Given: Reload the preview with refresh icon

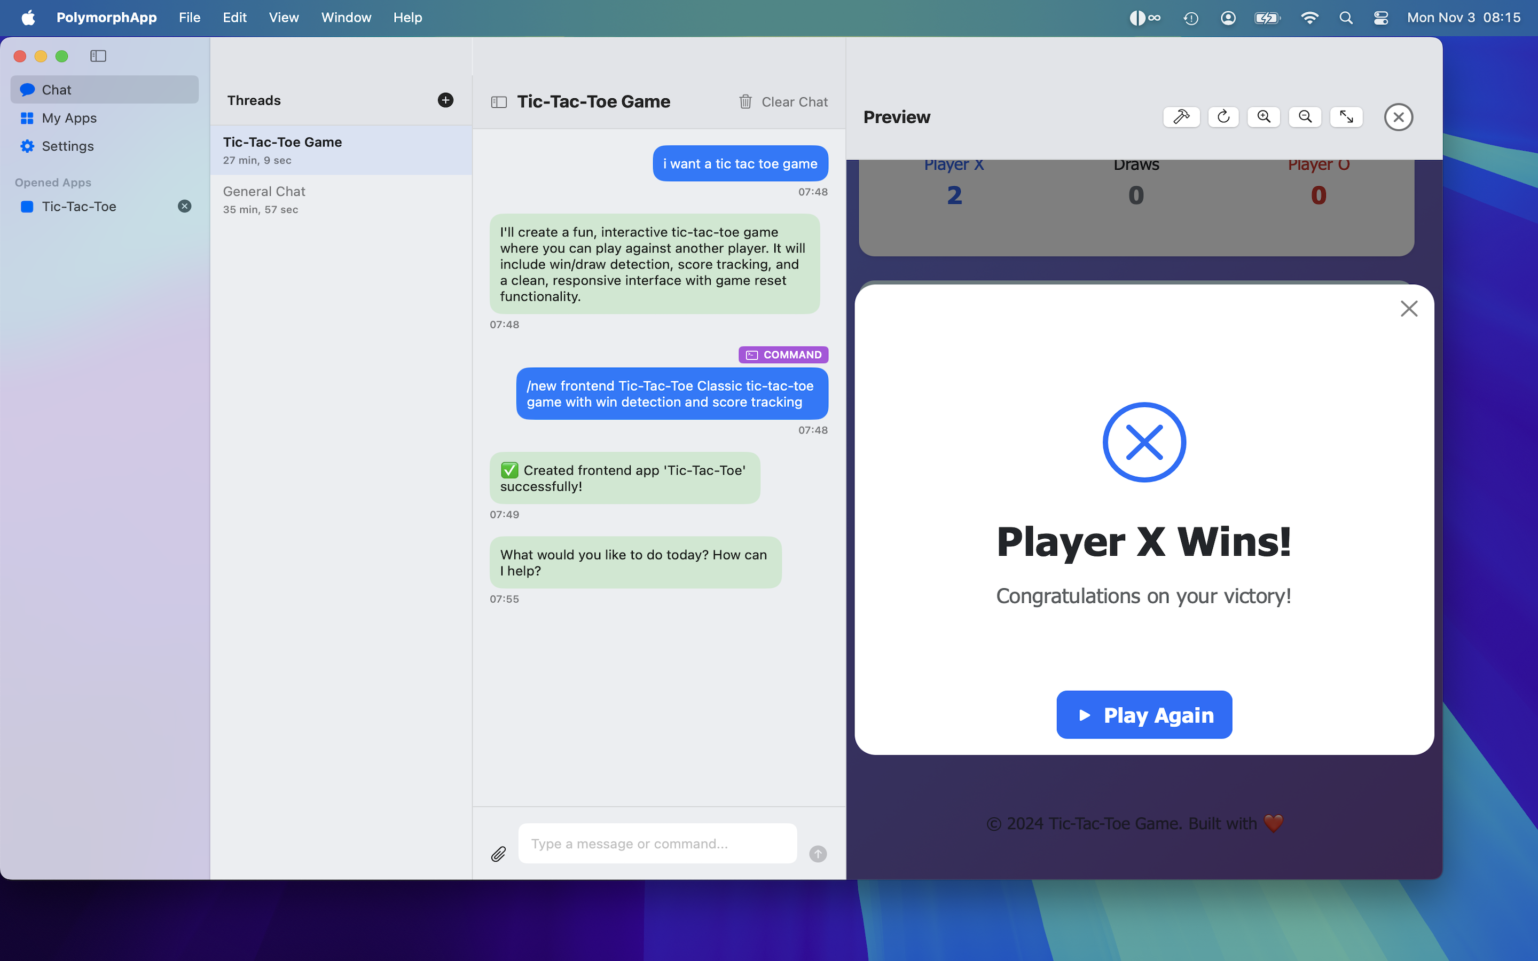Looking at the screenshot, I should click(x=1223, y=117).
